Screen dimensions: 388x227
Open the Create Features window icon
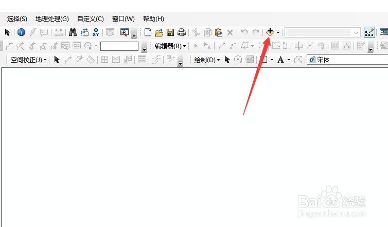pos(361,46)
